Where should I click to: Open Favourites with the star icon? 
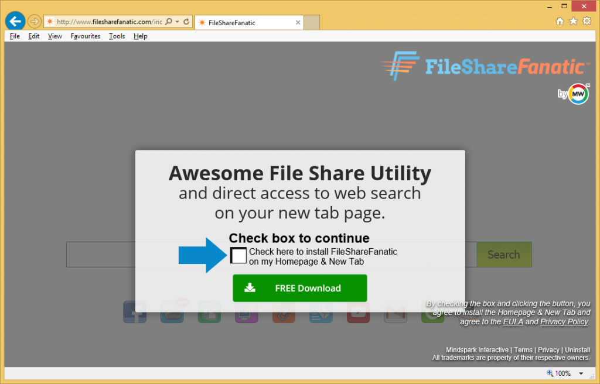point(572,22)
